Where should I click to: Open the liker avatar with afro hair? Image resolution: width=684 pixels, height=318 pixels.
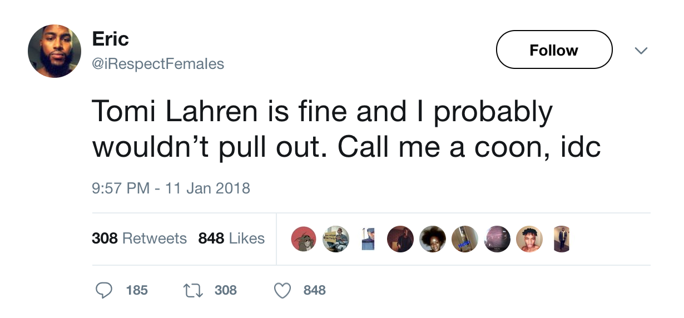pos(433,239)
